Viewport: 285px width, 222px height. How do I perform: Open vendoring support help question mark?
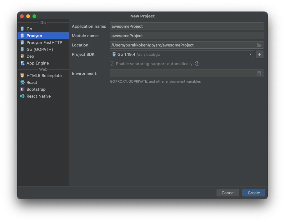point(197,64)
